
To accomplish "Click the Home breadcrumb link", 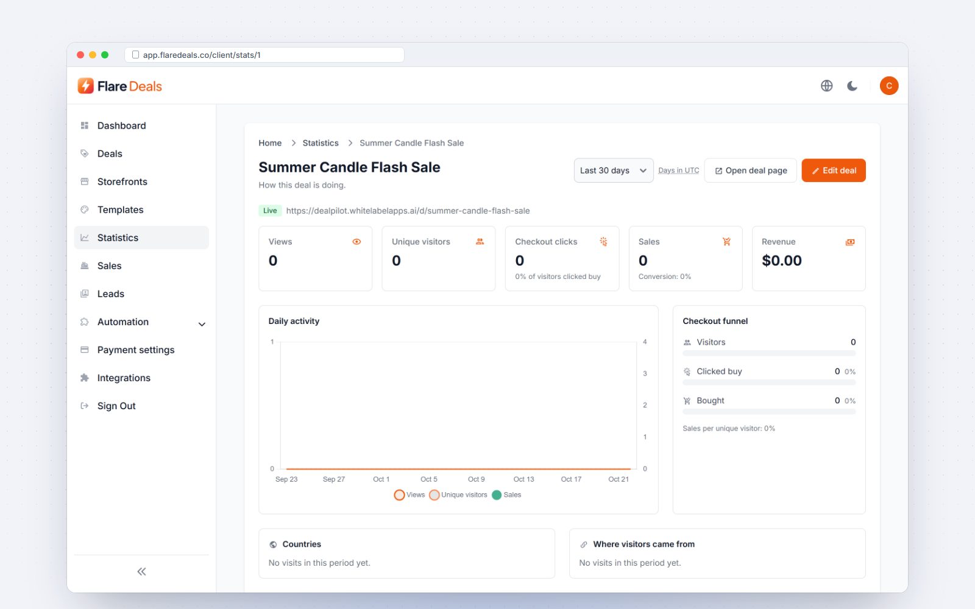I will (270, 143).
